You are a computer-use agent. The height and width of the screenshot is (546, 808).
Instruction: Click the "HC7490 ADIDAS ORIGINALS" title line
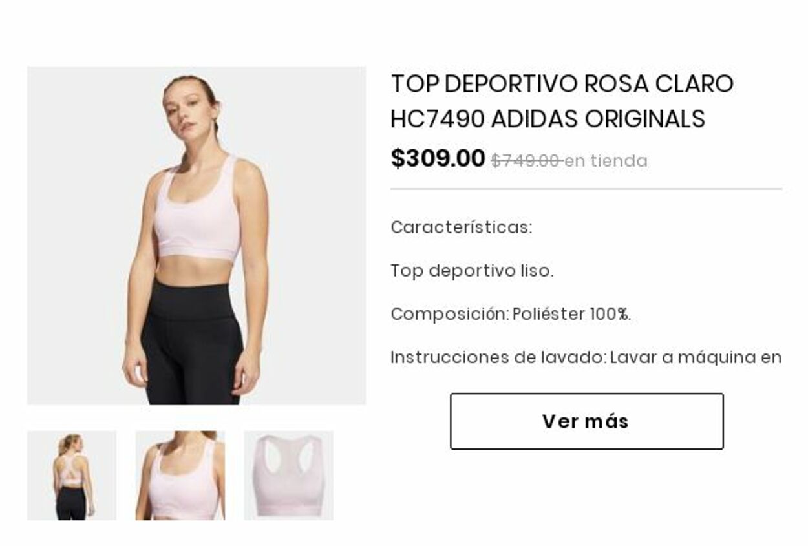pos(548,119)
